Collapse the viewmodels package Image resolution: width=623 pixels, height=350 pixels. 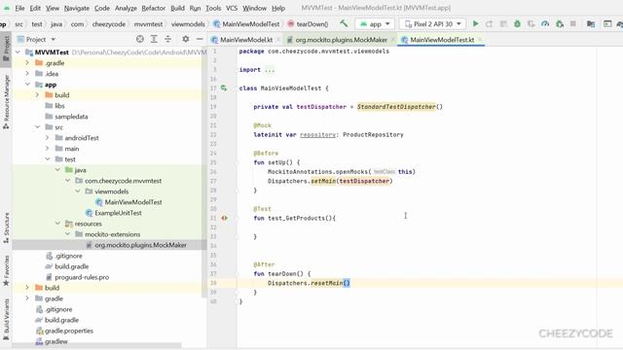coord(78,192)
